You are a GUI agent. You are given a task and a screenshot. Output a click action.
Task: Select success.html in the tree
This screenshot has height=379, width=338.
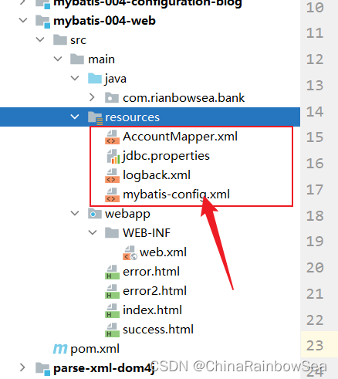pos(158,330)
